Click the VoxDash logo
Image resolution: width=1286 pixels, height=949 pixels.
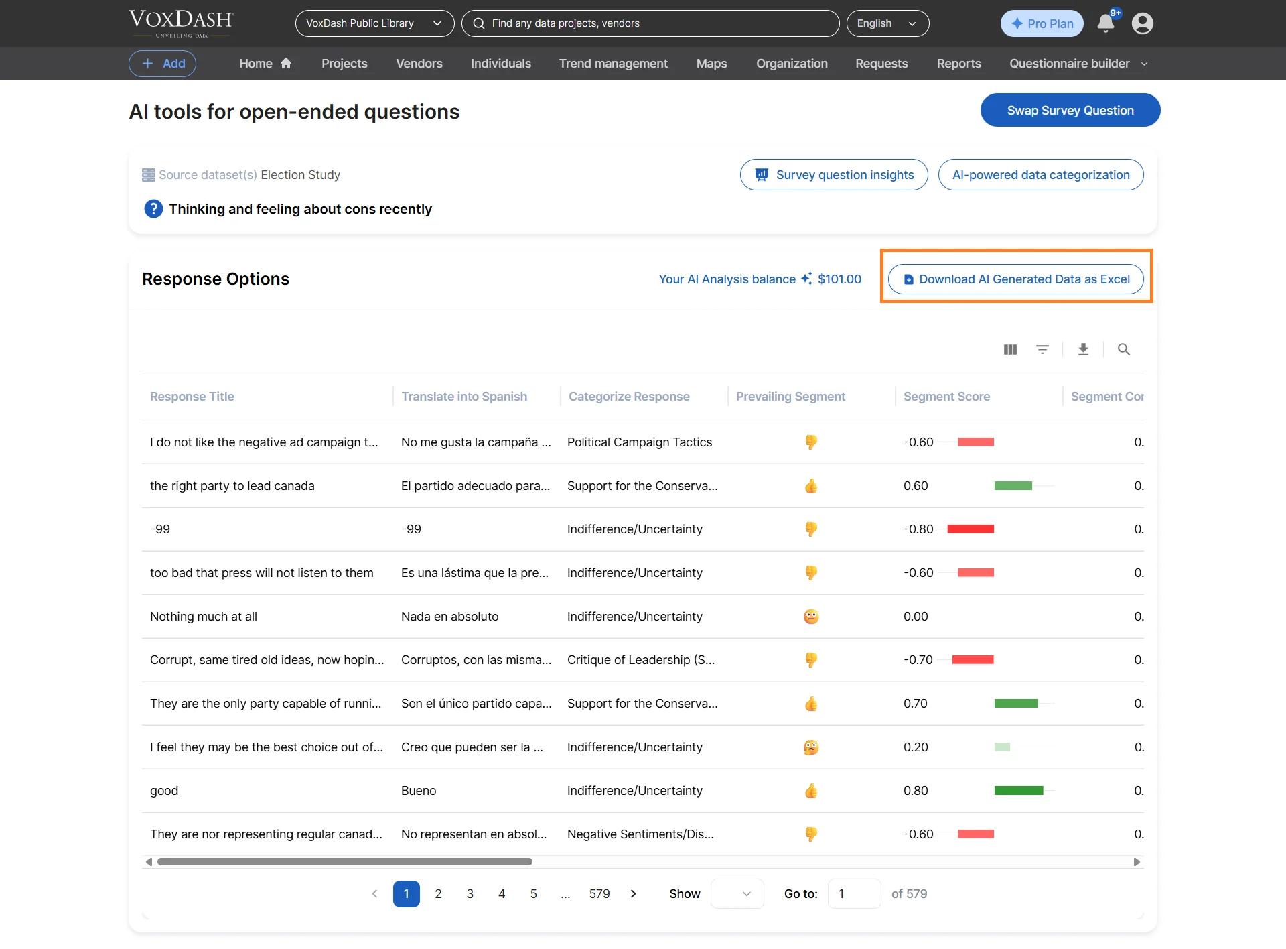pyautogui.click(x=181, y=23)
